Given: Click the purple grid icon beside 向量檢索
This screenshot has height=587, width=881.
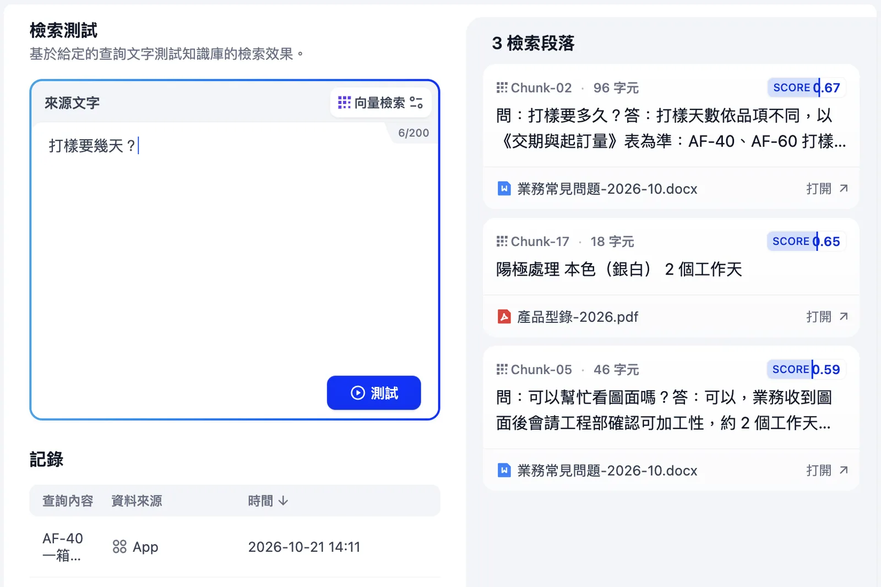Looking at the screenshot, I should tap(344, 102).
